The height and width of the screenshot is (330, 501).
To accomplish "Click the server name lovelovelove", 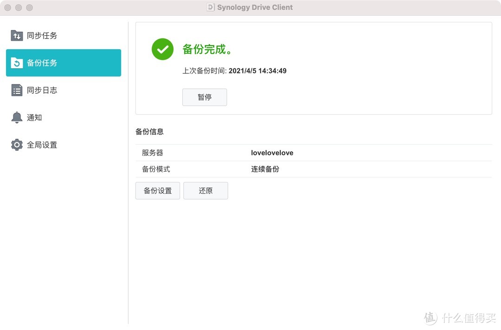I will 272,153.
